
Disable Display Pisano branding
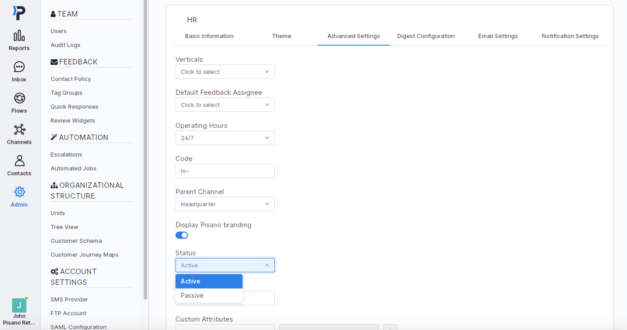click(182, 235)
